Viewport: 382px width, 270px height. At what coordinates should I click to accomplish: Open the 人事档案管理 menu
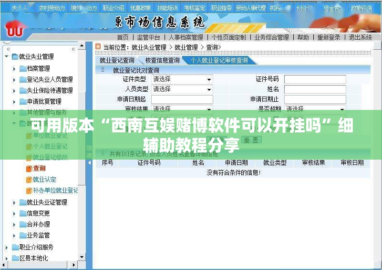click(186, 37)
